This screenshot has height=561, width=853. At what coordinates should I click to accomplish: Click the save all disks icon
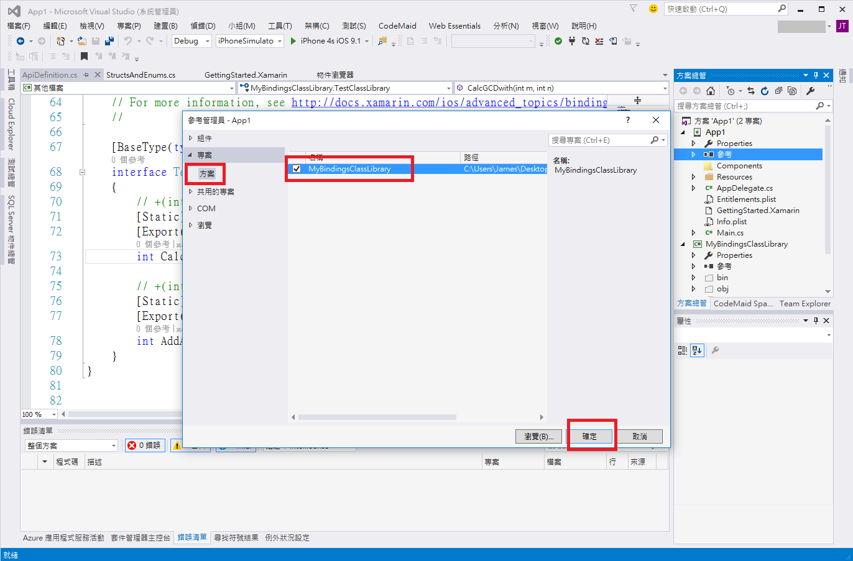pyautogui.click(x=109, y=41)
